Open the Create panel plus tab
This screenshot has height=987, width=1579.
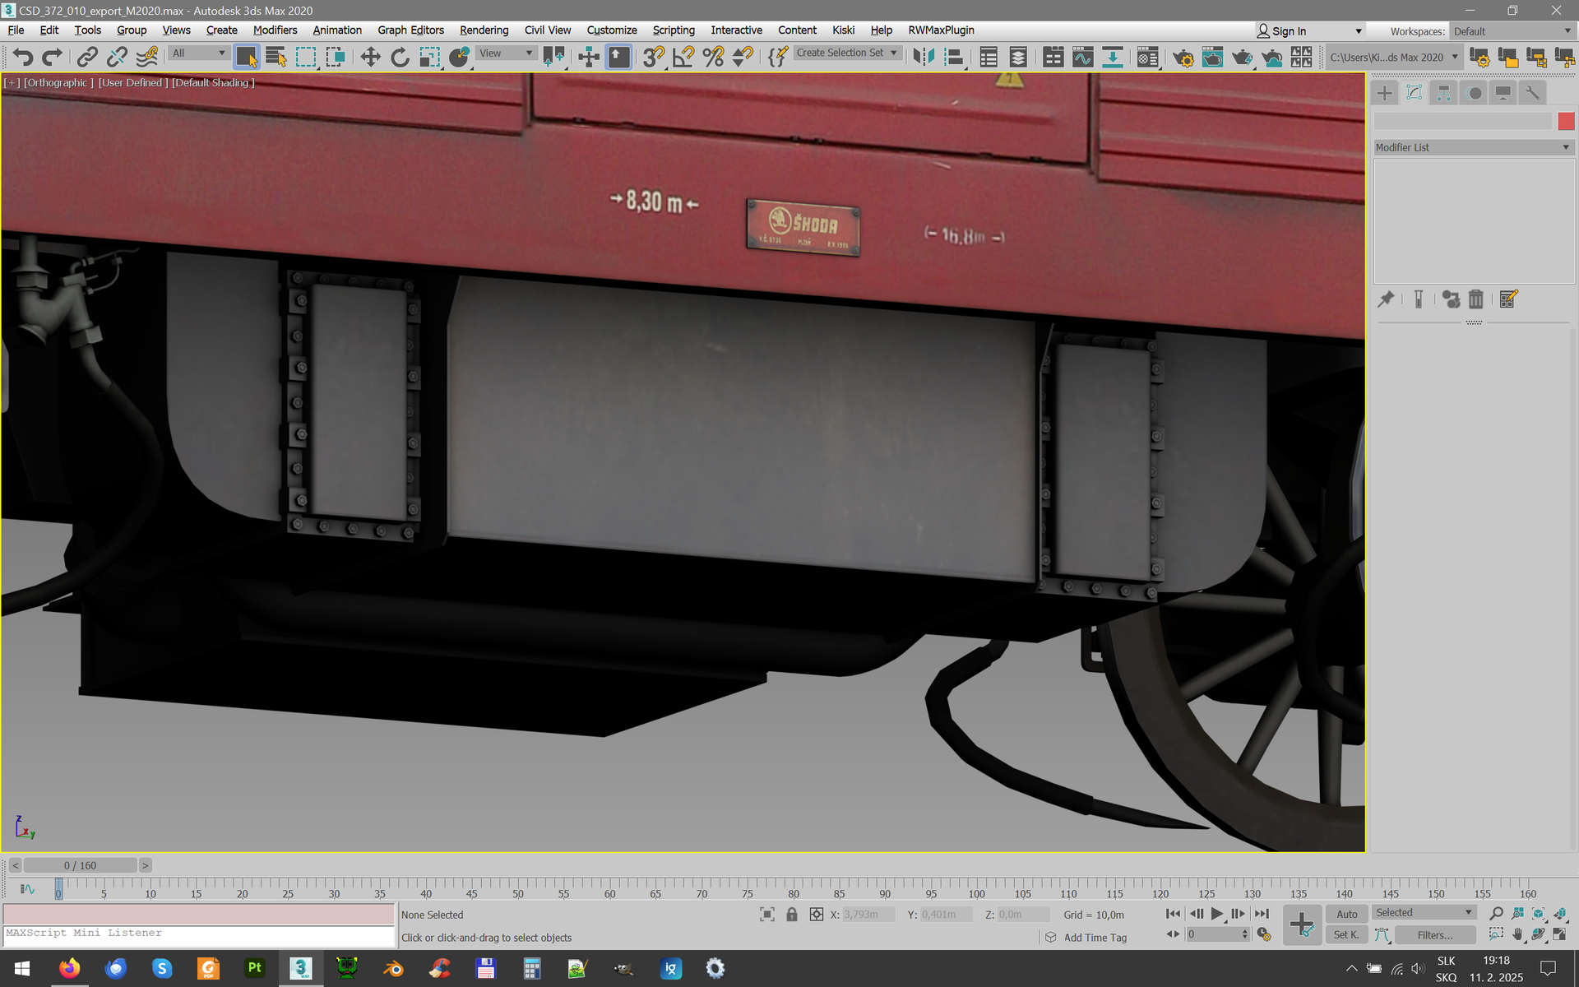(1385, 93)
